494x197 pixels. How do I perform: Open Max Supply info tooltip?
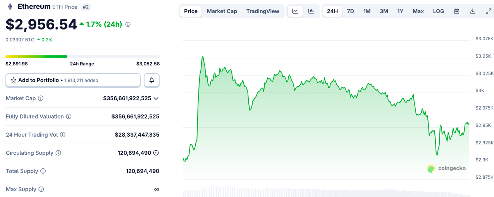(x=41, y=189)
